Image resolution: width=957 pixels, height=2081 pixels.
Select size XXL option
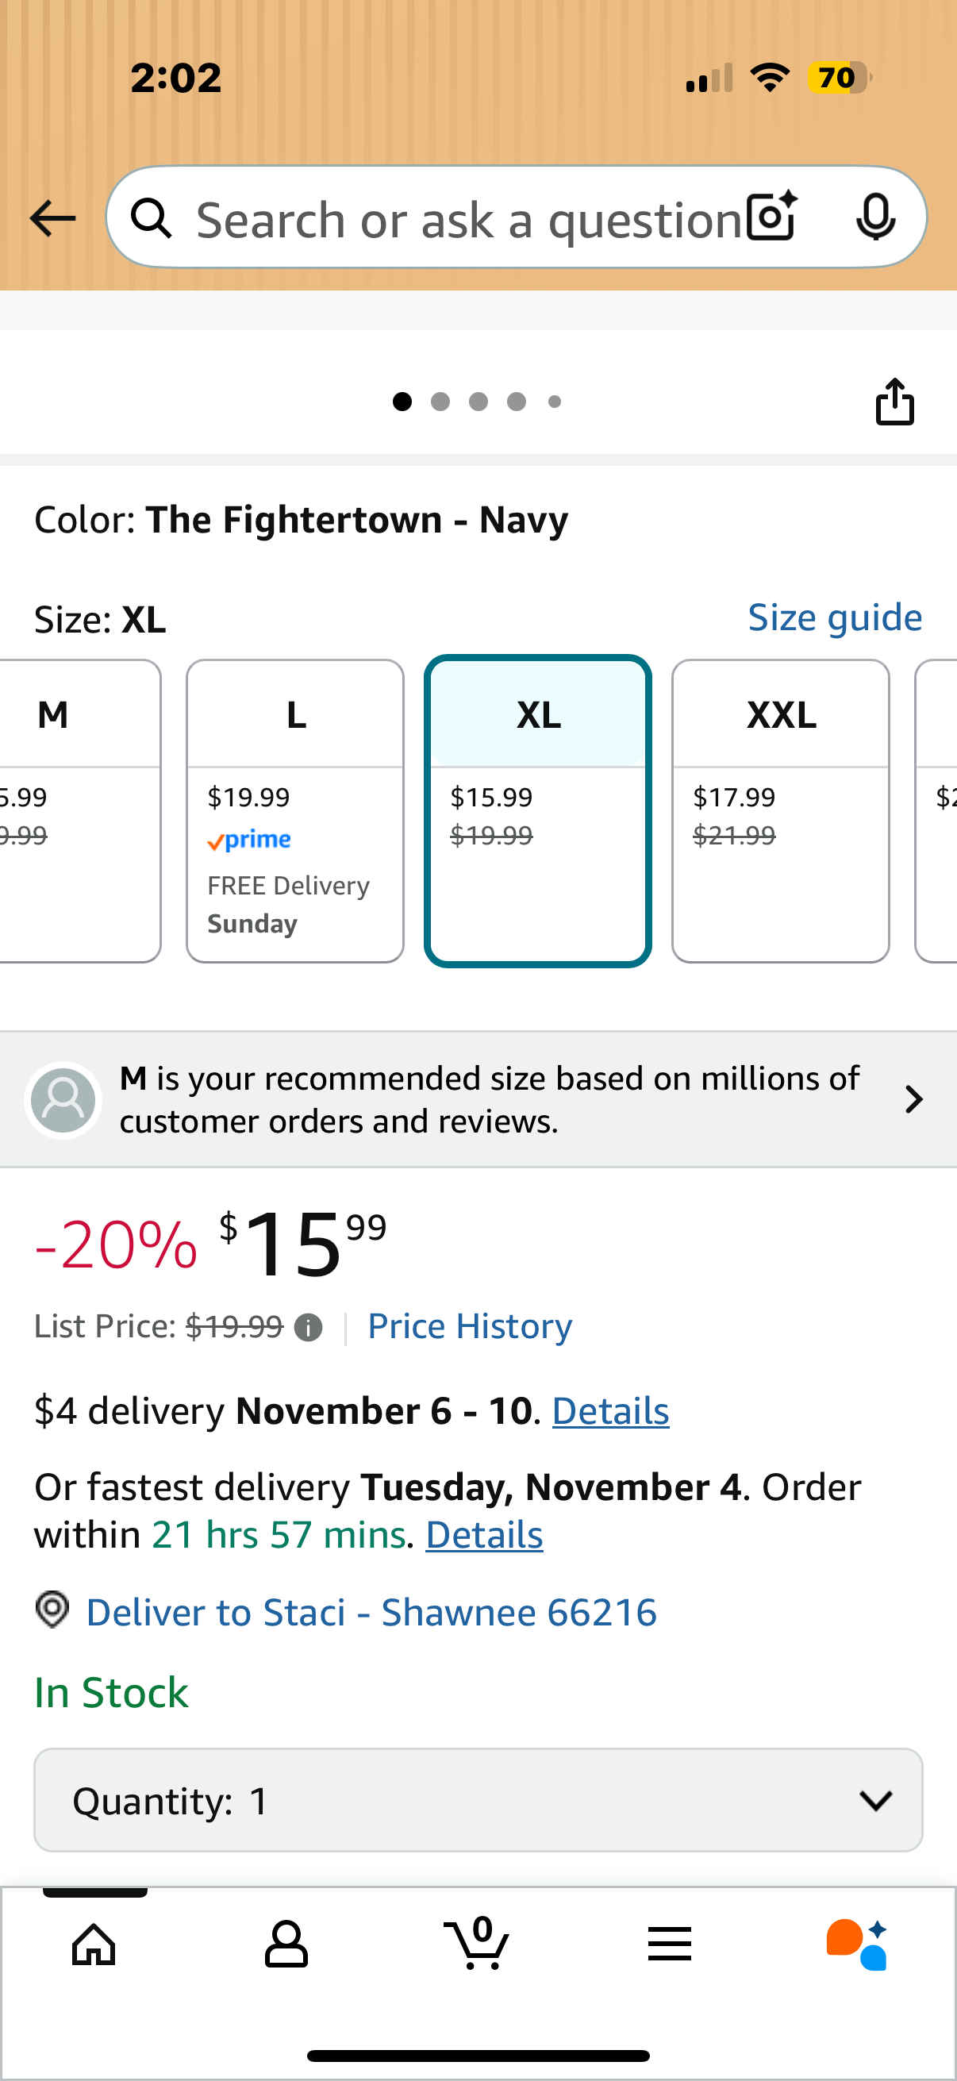pos(780,810)
